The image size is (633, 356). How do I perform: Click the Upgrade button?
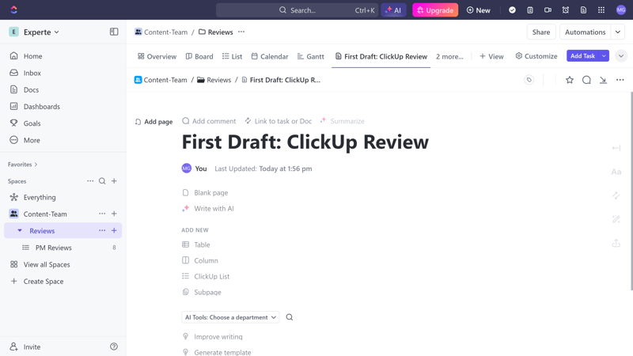tap(435, 10)
